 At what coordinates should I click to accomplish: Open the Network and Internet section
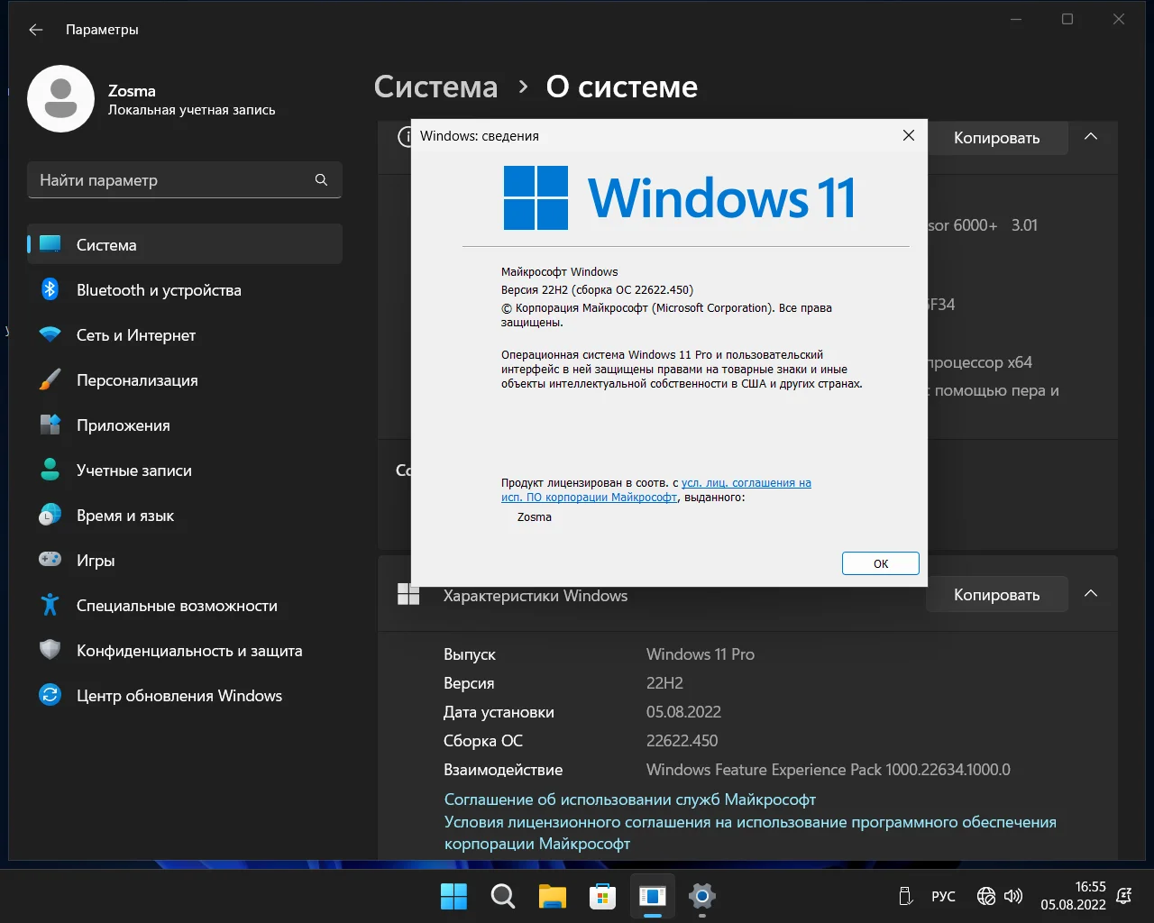(x=135, y=335)
